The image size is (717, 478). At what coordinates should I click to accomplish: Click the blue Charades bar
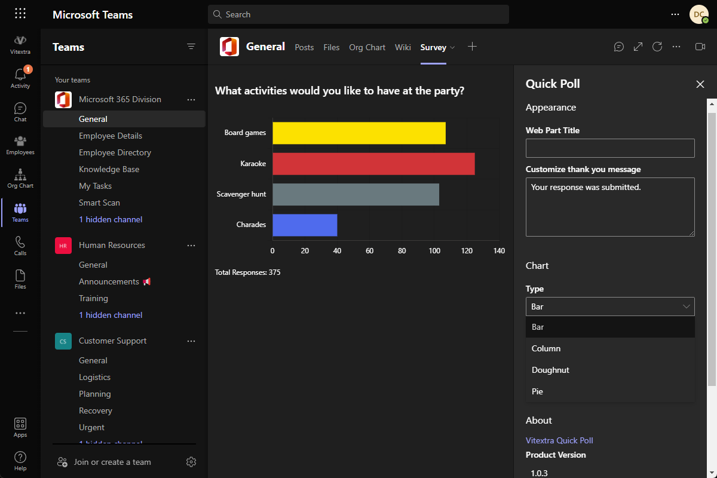[x=305, y=225]
